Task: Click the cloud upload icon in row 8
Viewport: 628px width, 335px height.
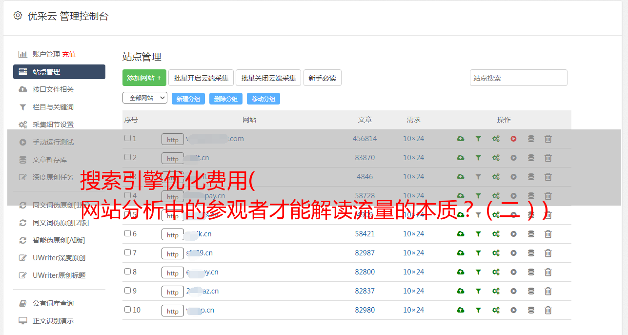Action: tap(461, 272)
